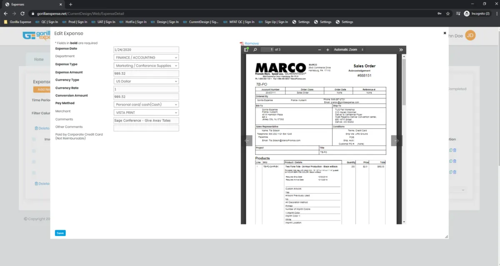The width and height of the screenshot is (500, 266).
Task: Click the Save button
Action: (60, 233)
